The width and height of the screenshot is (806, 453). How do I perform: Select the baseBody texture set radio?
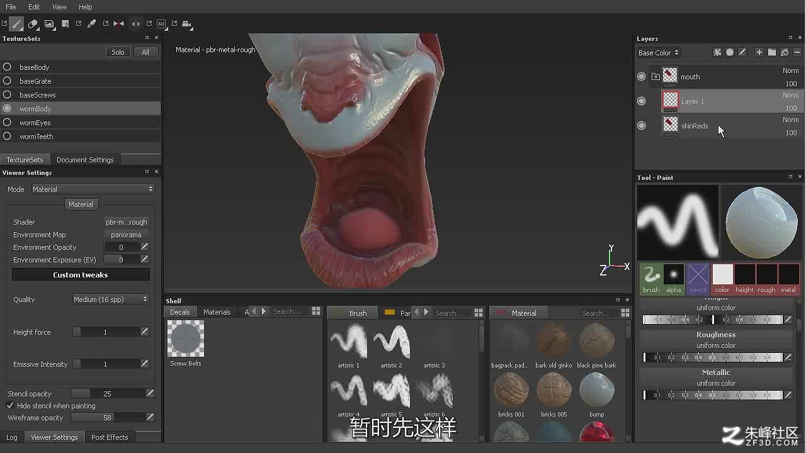[7, 67]
